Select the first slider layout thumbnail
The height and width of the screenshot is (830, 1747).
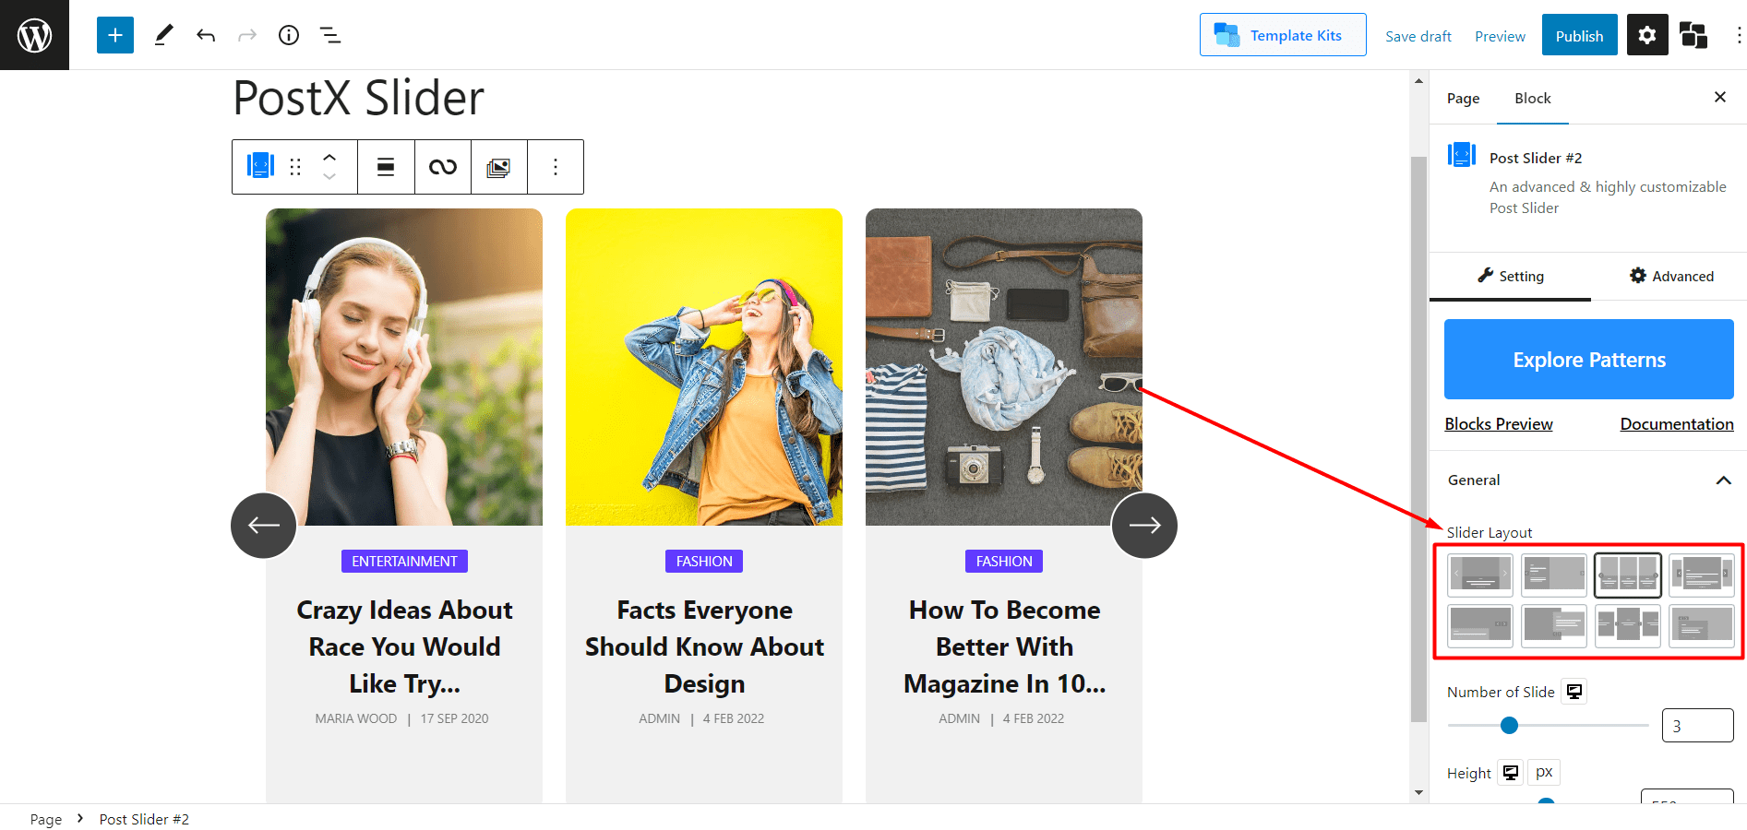click(1480, 575)
